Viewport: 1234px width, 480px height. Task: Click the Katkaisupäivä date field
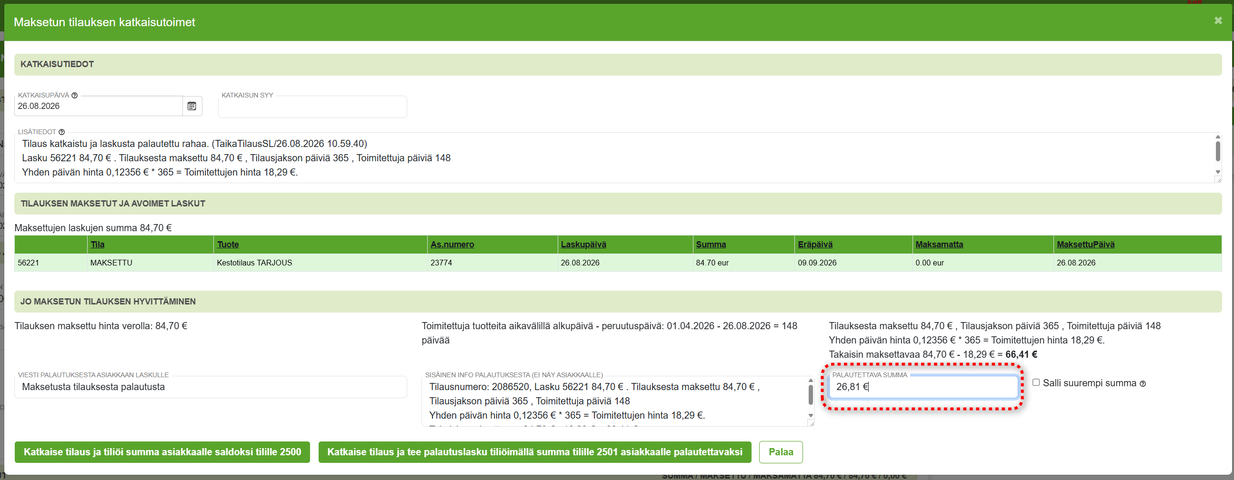click(98, 106)
